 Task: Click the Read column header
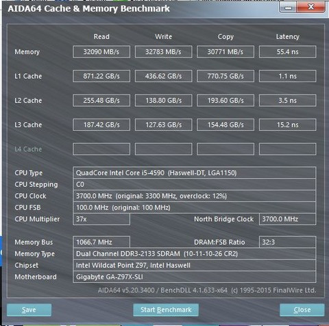[x=101, y=36]
